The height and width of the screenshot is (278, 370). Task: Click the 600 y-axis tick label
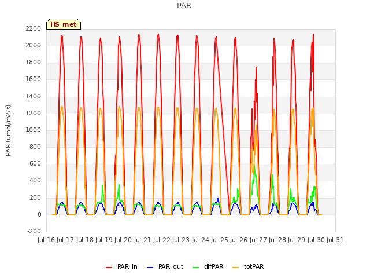point(35,164)
